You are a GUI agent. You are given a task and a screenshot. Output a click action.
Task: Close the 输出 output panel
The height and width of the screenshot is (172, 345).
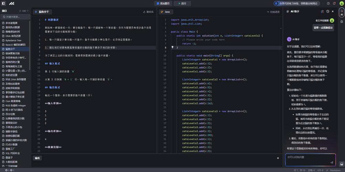click(x=278, y=158)
